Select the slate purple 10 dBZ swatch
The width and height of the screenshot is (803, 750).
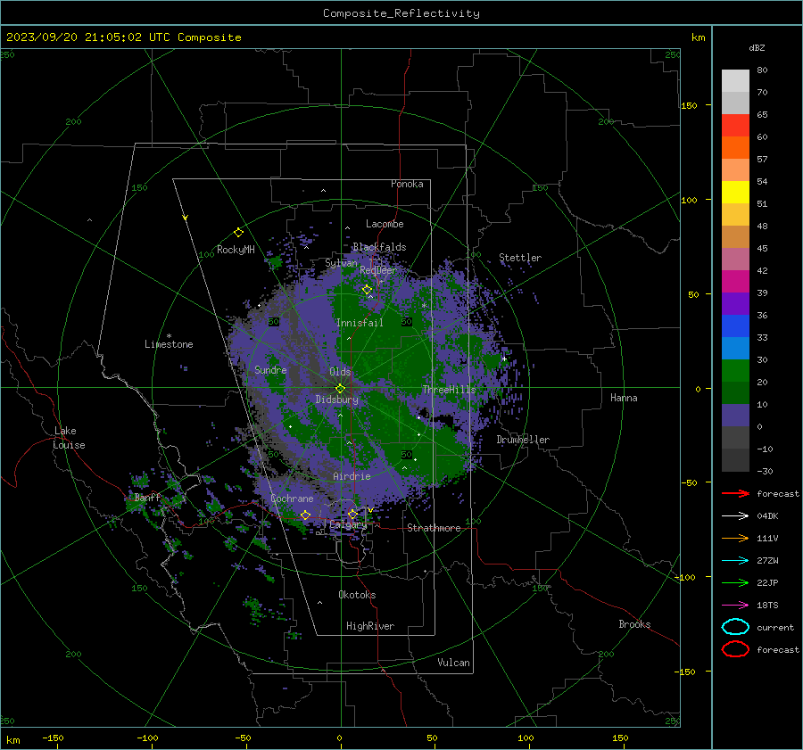(735, 416)
